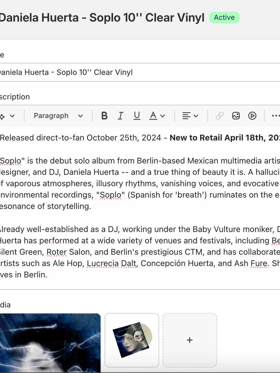
Task: Click the underlined word 'Dalt'
Action: coord(128,263)
